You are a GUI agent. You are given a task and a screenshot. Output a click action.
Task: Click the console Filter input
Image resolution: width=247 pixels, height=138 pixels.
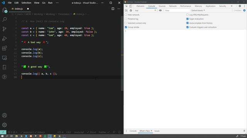pyautogui.click(x=177, y=10)
